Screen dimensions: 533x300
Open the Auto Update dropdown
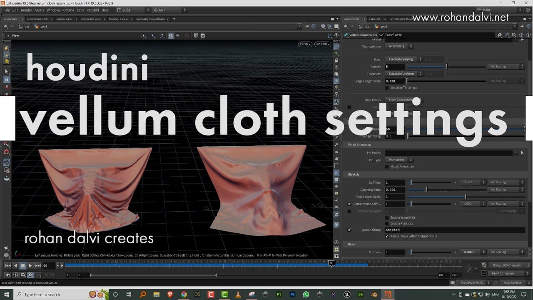click(x=515, y=282)
